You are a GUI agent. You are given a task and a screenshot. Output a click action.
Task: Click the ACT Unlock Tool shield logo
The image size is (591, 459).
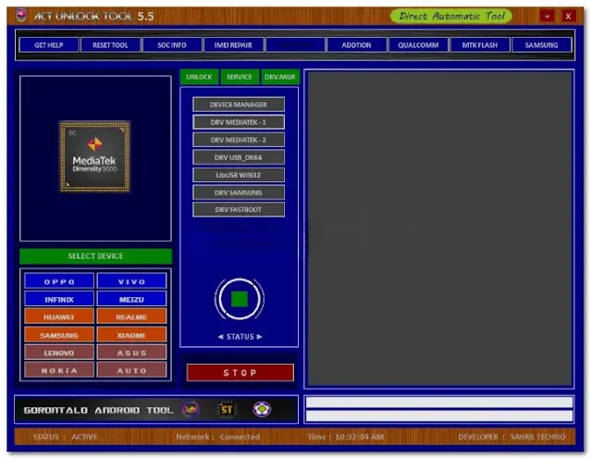[x=21, y=16]
